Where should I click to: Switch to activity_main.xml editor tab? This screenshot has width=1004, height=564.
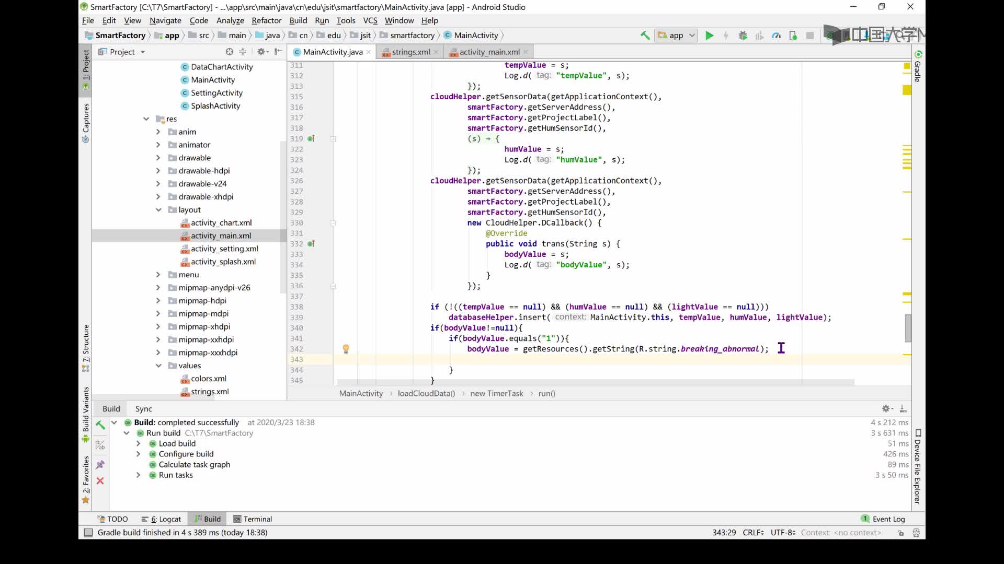pos(489,52)
